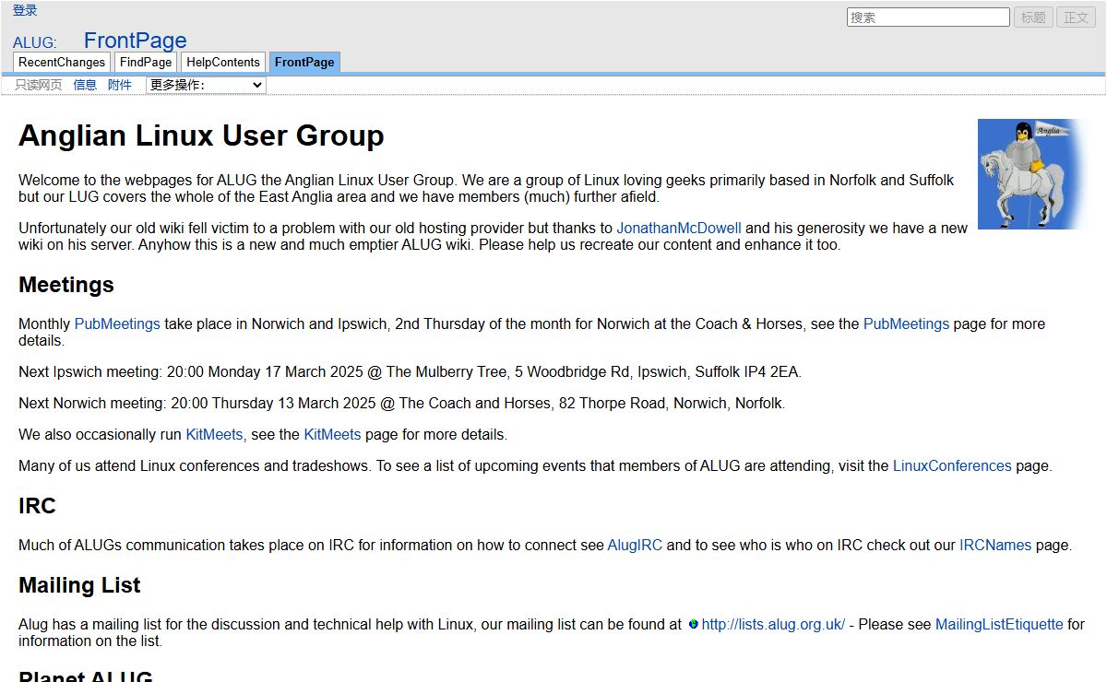The width and height of the screenshot is (1107, 682).
Task: Click the 'Next Ipswich meeting' line
Action: point(411,372)
